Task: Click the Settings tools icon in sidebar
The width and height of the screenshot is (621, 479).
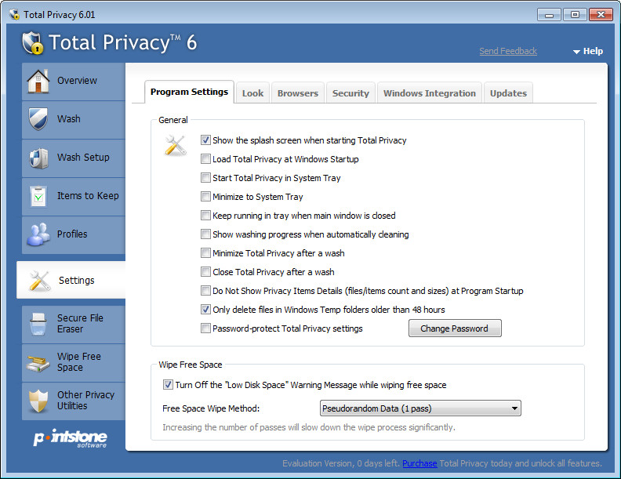Action: point(39,281)
